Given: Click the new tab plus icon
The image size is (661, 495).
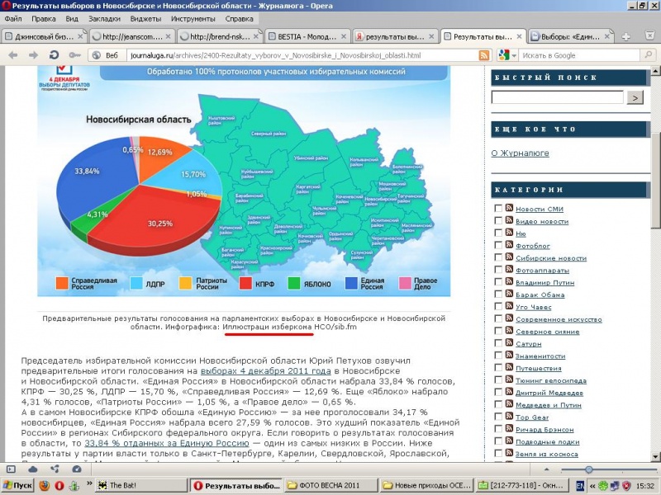Looking at the screenshot, I should tap(626, 36).
